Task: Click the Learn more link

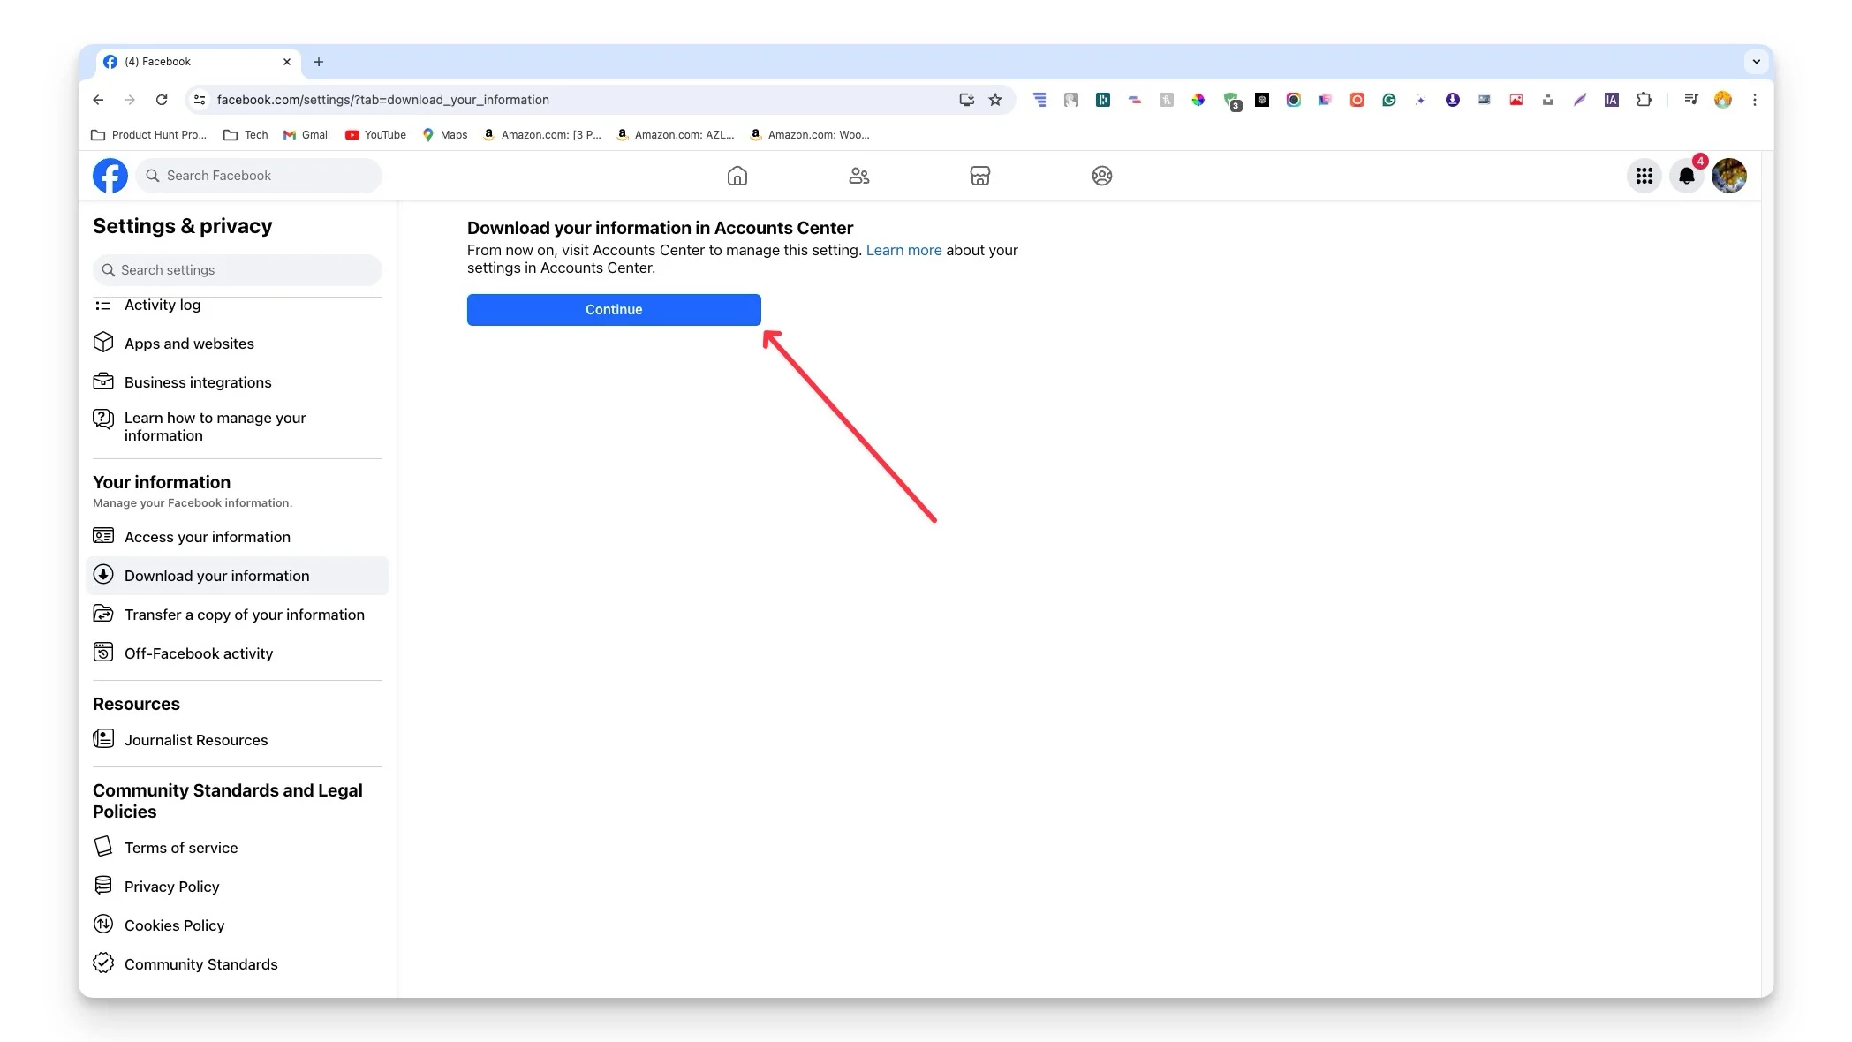Action: (x=903, y=248)
